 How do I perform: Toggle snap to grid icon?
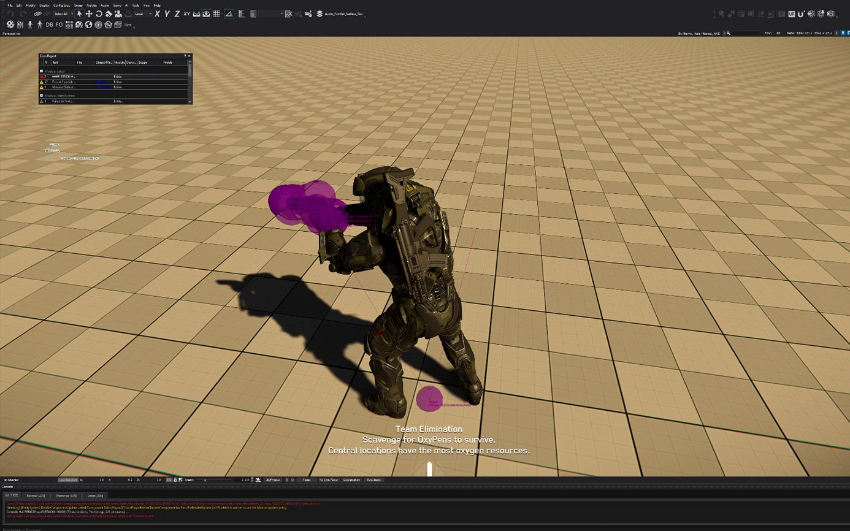pos(216,13)
